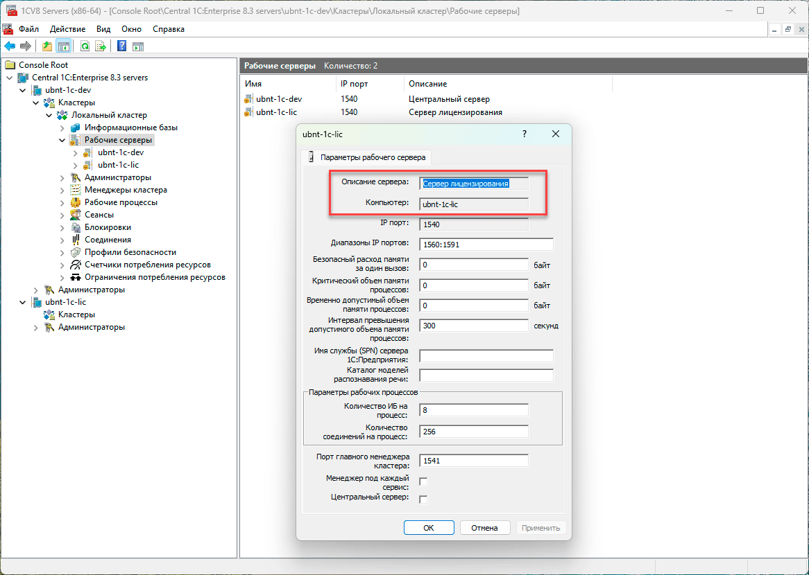809x575 pixels.
Task: Expand the Профили безопасности node
Action: [x=62, y=252]
